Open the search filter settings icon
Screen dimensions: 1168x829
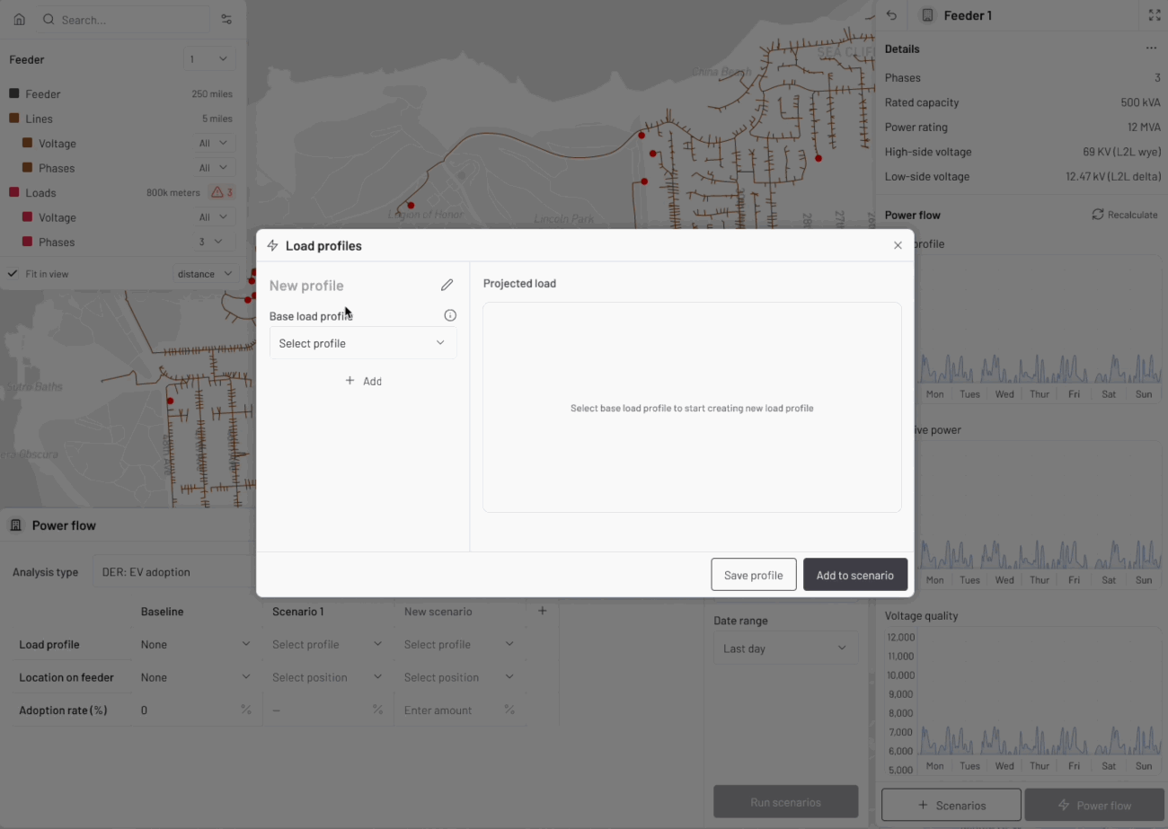[226, 19]
